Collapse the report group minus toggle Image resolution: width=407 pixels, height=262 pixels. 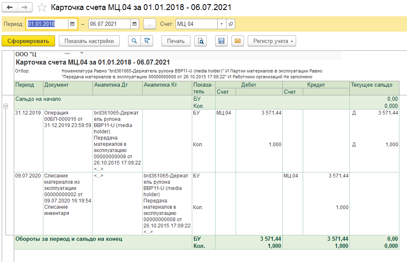pos(6,106)
